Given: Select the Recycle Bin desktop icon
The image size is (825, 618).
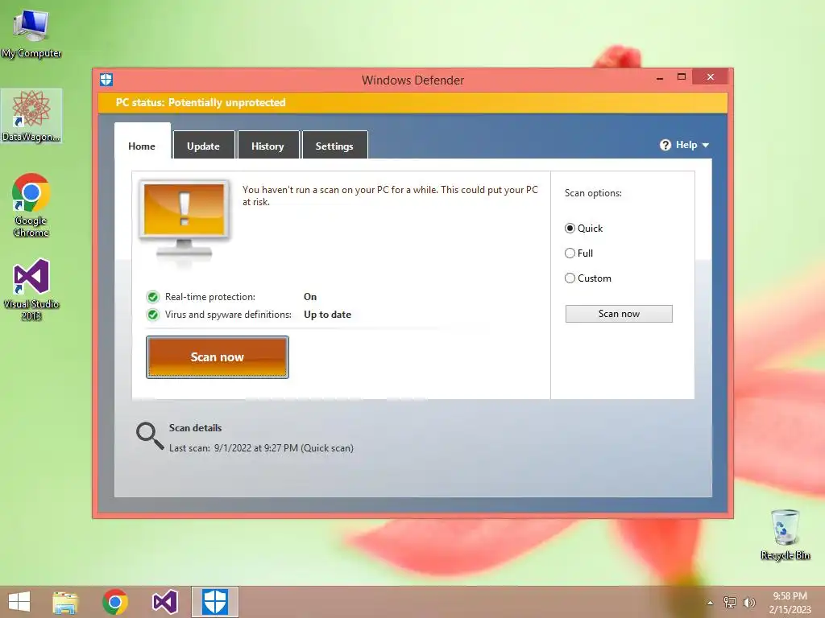Looking at the screenshot, I should [785, 534].
